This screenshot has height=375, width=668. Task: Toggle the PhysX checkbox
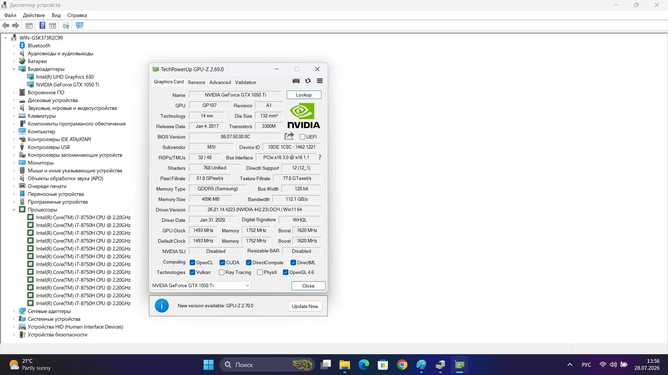click(x=260, y=272)
